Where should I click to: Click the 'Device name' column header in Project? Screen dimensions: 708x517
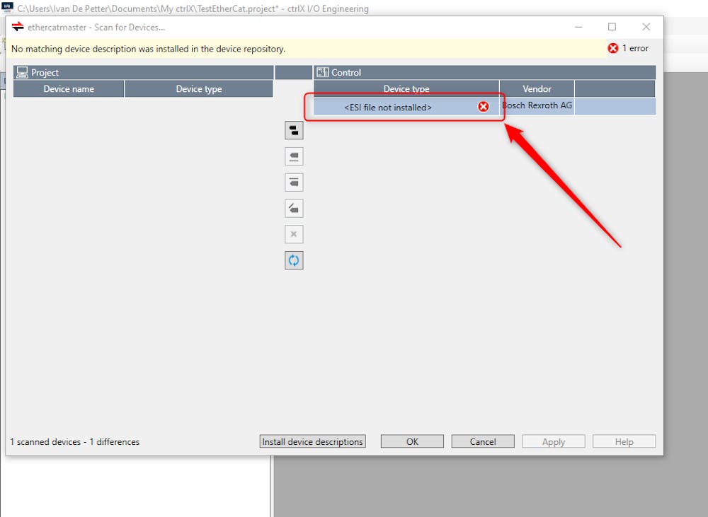(x=69, y=88)
